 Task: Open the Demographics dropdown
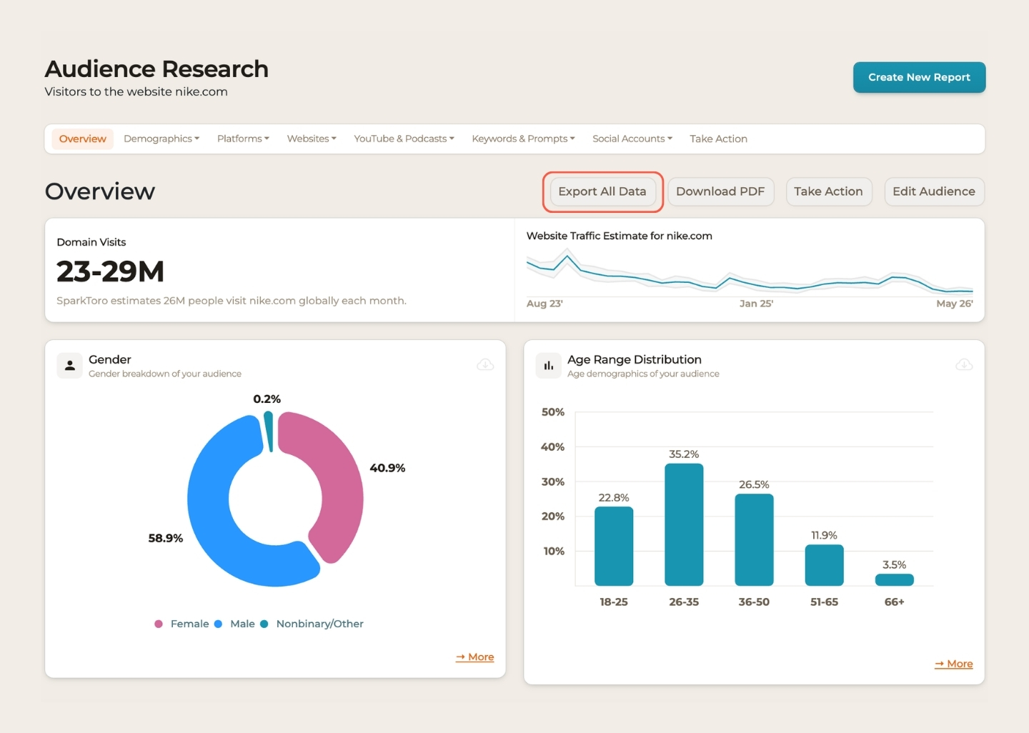[x=161, y=139]
